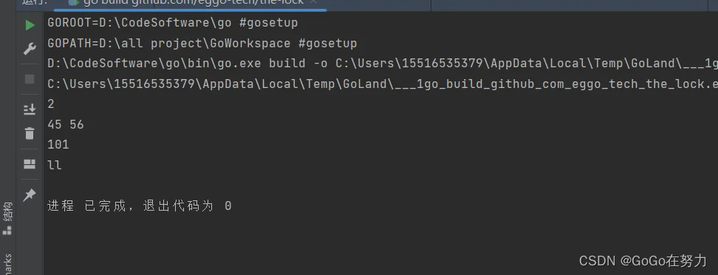
Task: Close the go build run tab
Action: tap(313, 2)
